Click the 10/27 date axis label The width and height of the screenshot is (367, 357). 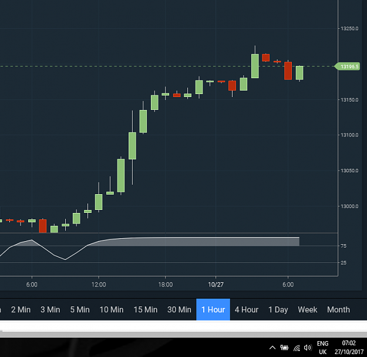pos(216,285)
